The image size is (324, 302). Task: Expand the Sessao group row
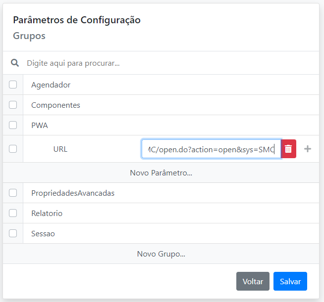tap(43, 234)
